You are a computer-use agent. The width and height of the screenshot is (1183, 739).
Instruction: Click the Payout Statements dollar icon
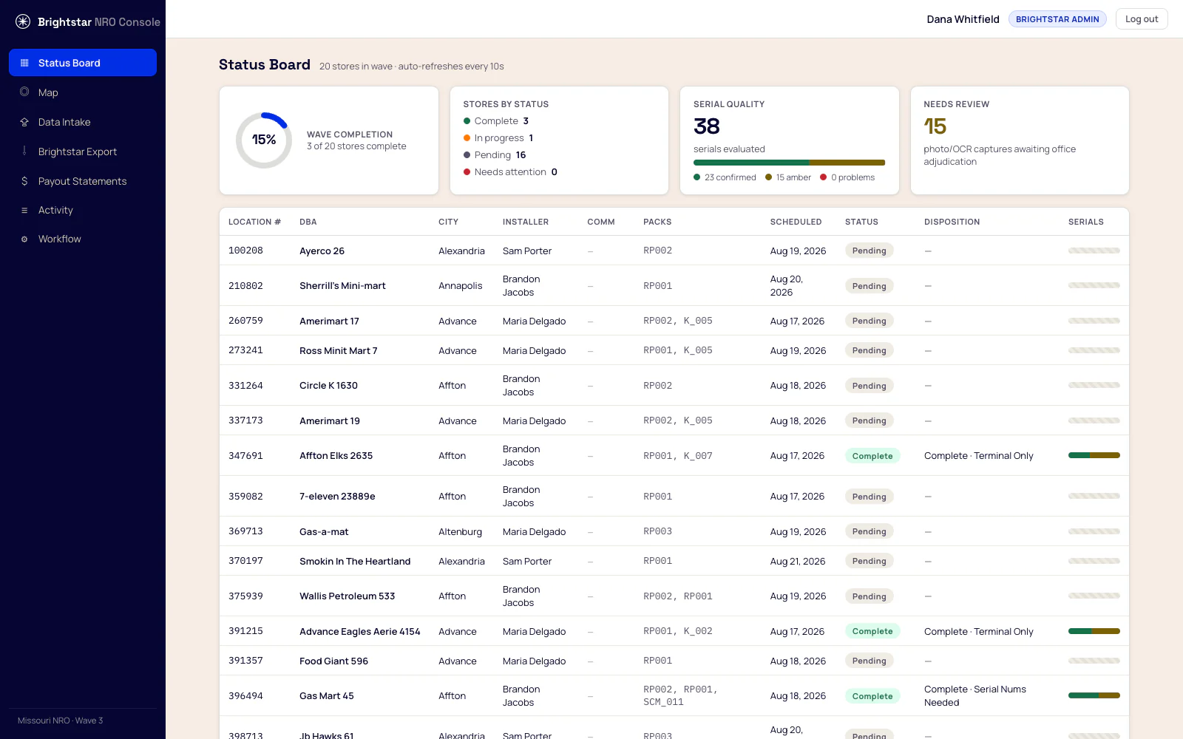coord(24,181)
